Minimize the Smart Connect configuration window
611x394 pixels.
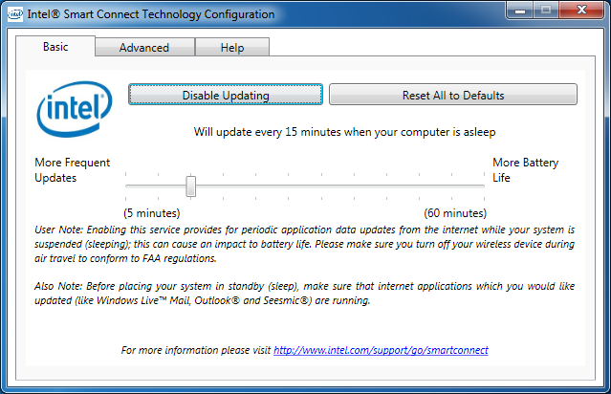coord(519,11)
